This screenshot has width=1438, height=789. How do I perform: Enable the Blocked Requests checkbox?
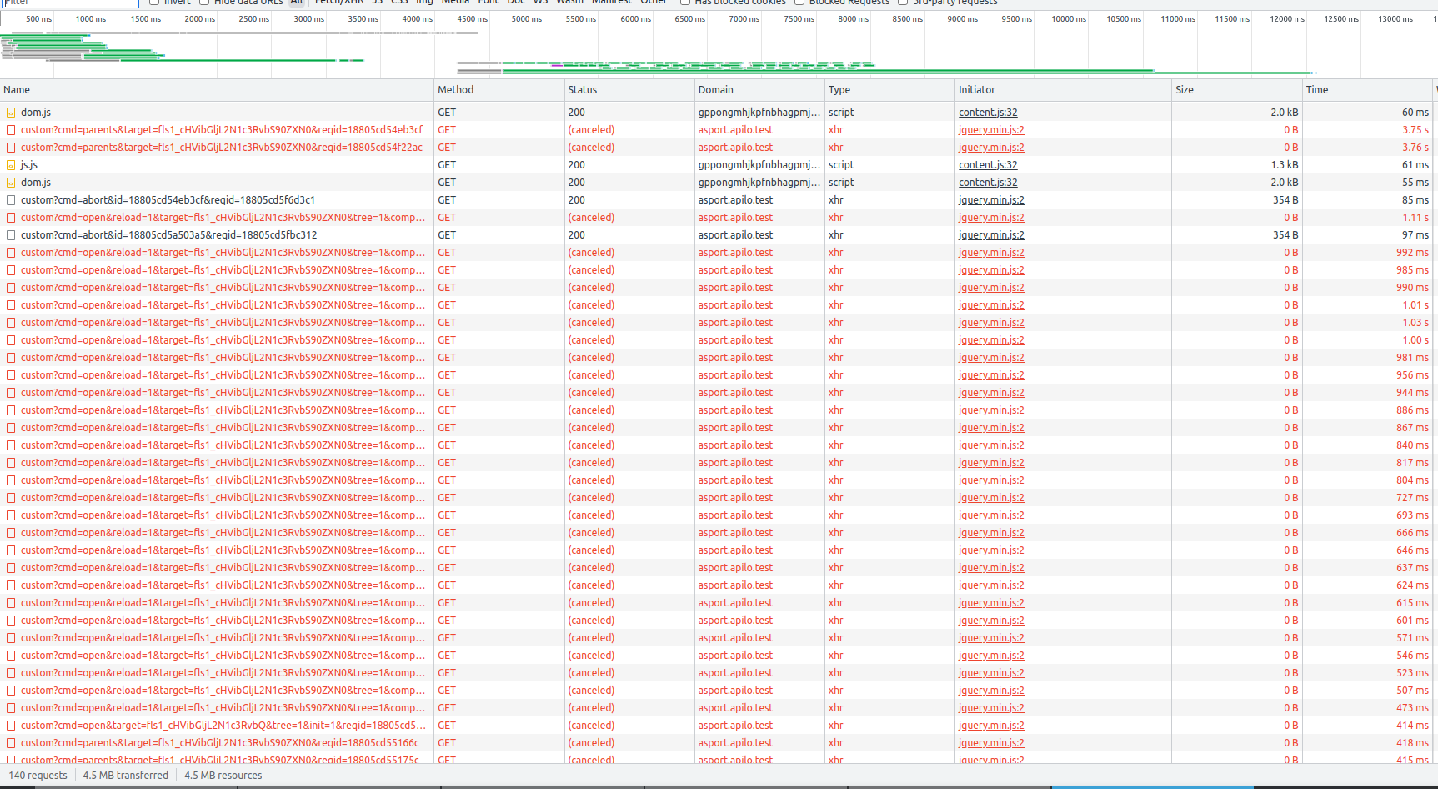[800, 3]
